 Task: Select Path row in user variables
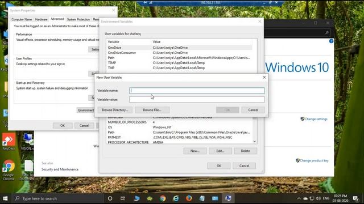[x=179, y=58]
